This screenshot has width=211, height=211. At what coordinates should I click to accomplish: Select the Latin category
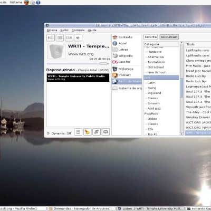[161, 83]
